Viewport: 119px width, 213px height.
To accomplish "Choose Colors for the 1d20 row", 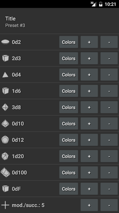I will click(x=69, y=156).
